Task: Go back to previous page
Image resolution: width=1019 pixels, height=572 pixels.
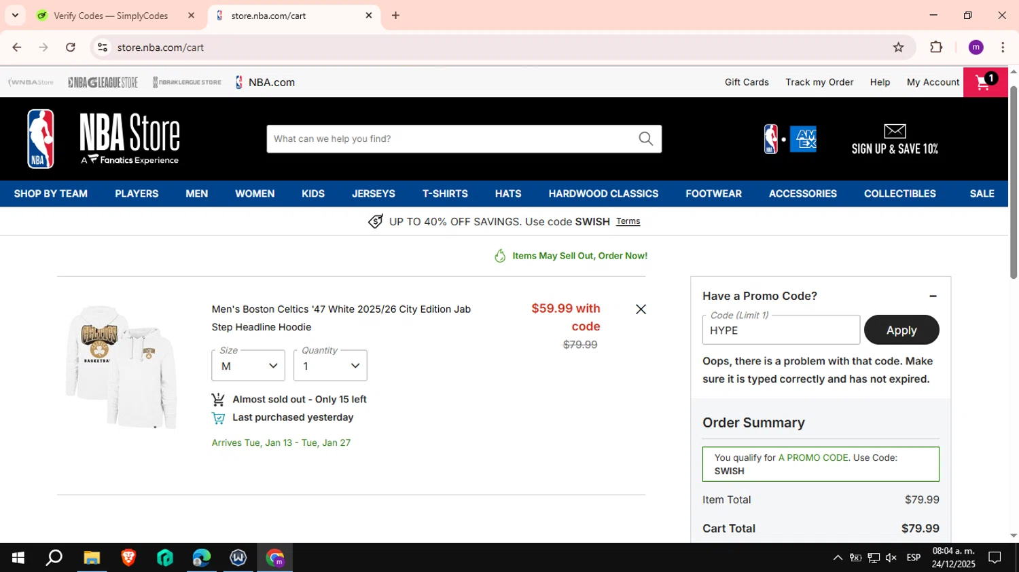Action: [x=17, y=47]
